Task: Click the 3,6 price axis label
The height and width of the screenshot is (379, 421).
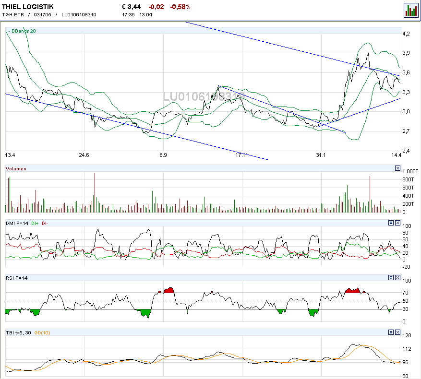Action: pos(406,72)
